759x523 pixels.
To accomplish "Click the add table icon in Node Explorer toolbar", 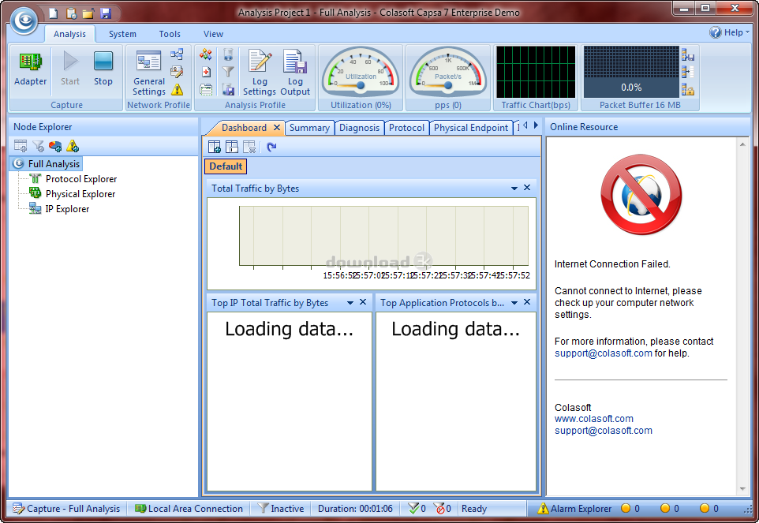I will click(21, 146).
